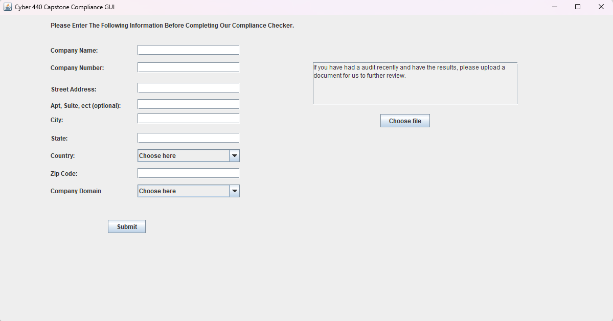Focus the City text field
Screen dimensions: 613x321
(188, 119)
